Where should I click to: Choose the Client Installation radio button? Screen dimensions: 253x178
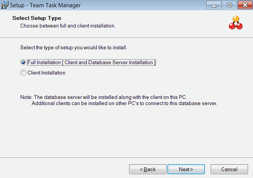(x=23, y=73)
